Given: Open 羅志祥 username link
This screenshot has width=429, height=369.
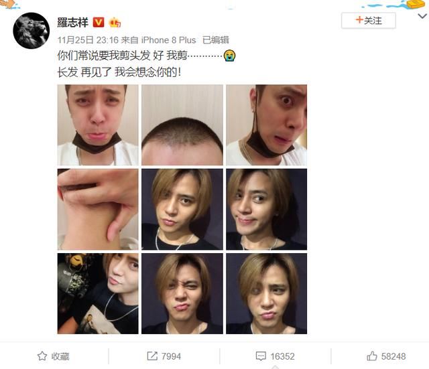Looking at the screenshot, I should click(73, 22).
